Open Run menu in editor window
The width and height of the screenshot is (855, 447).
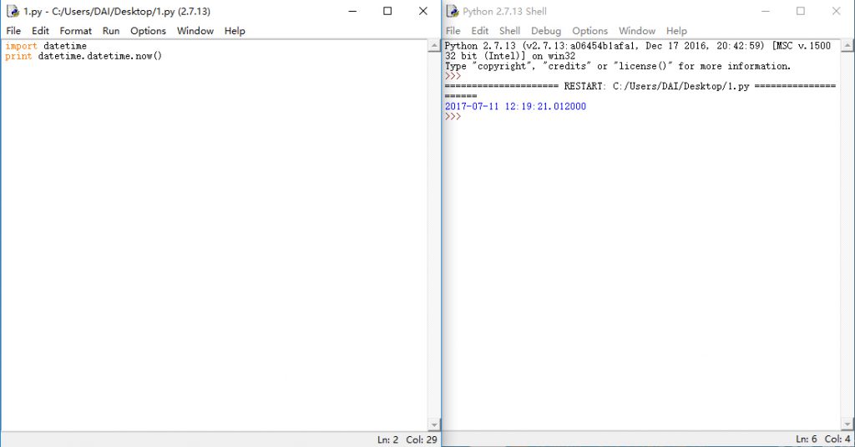[x=111, y=31]
